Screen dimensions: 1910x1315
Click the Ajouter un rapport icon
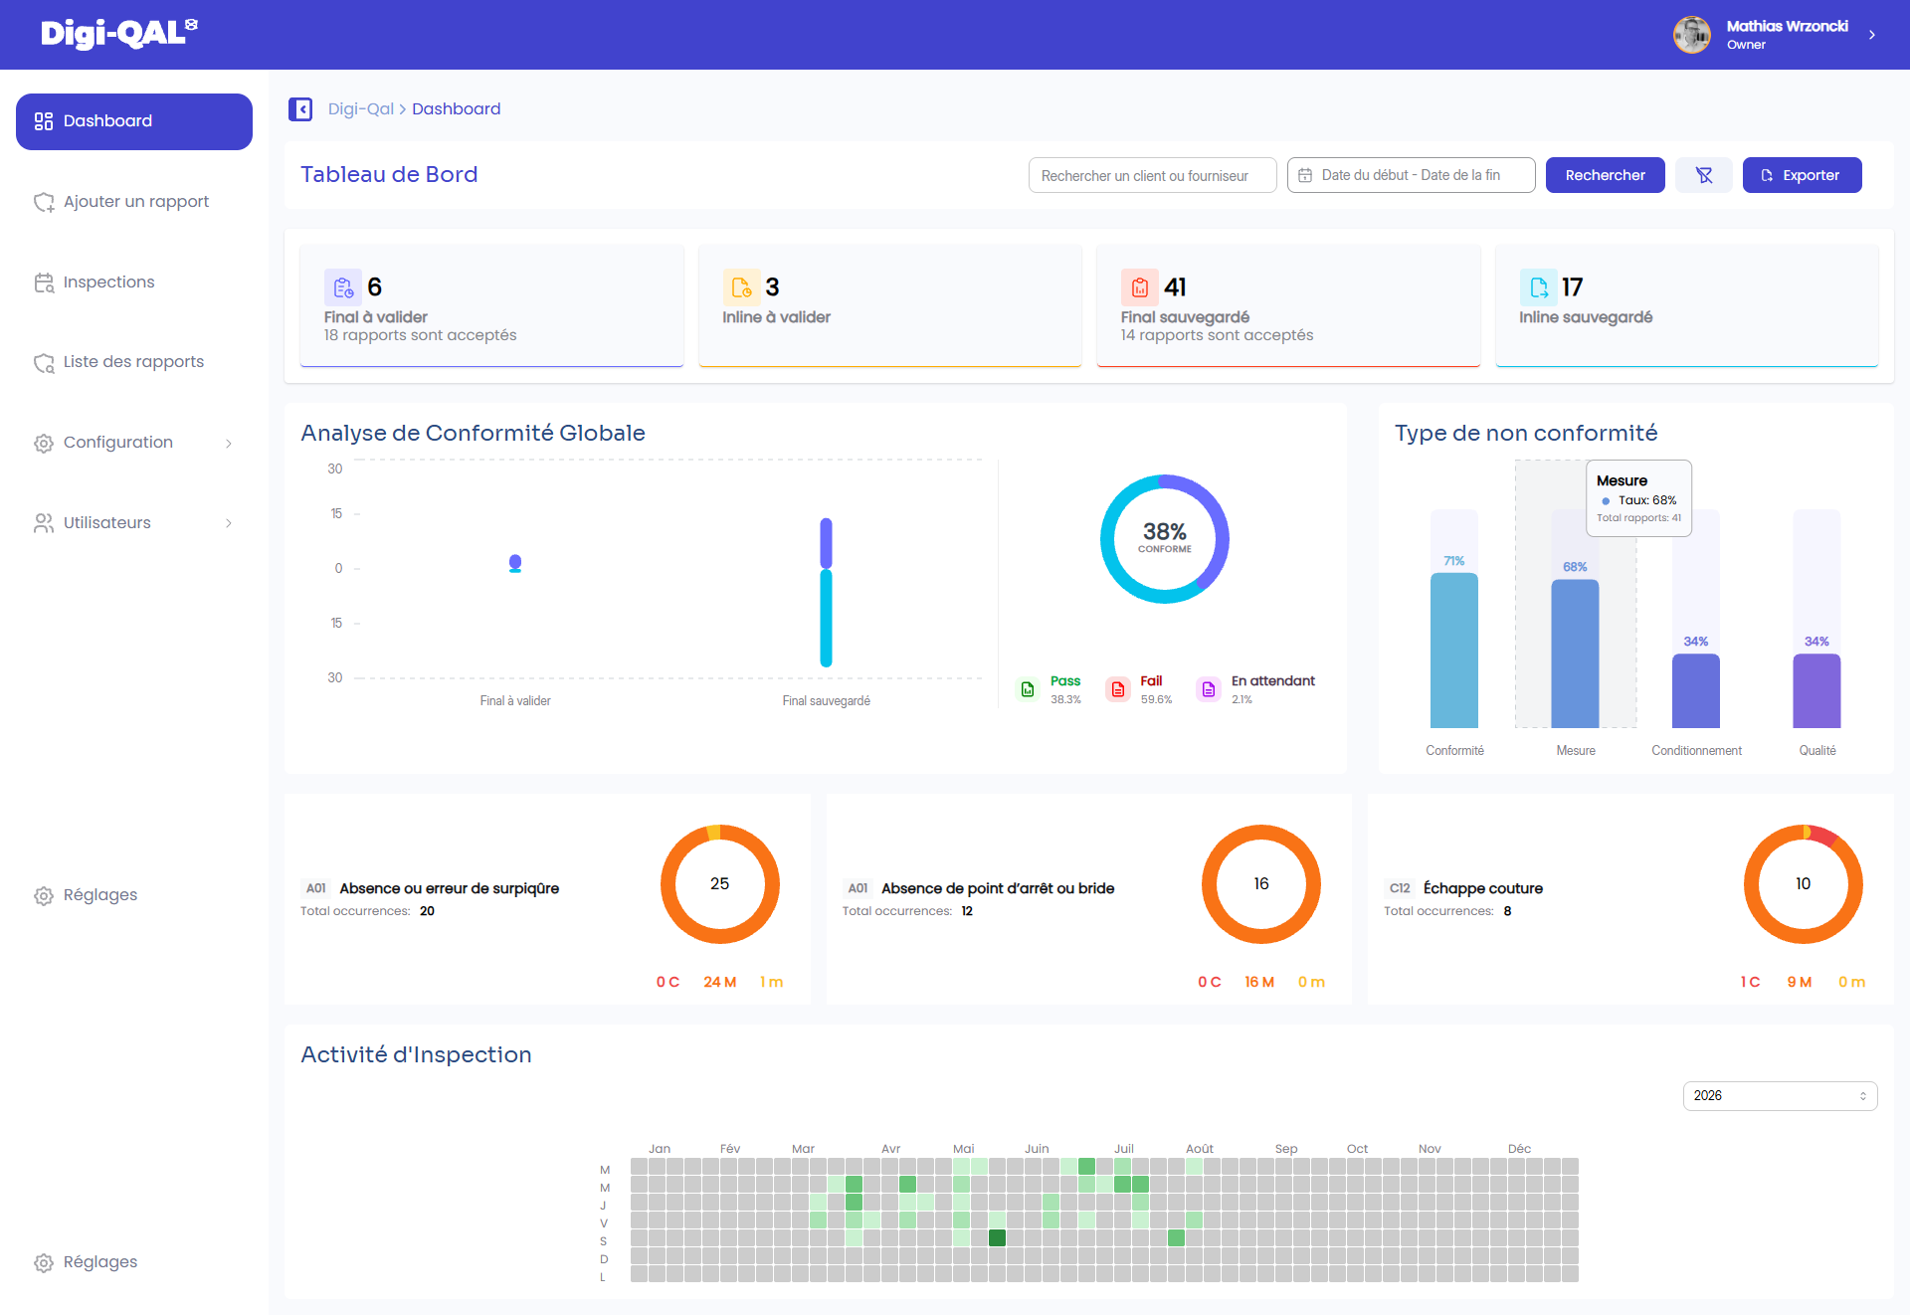(44, 202)
